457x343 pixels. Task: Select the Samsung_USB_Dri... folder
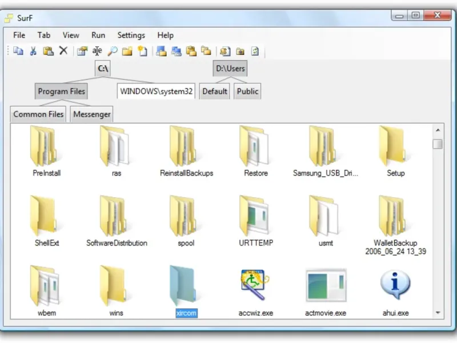(x=326, y=151)
